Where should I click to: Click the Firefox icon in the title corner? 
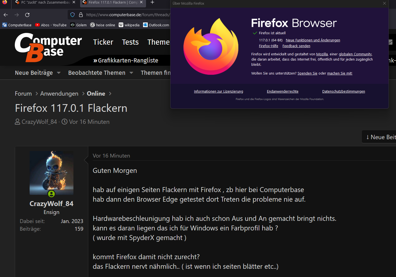click(5, 2)
